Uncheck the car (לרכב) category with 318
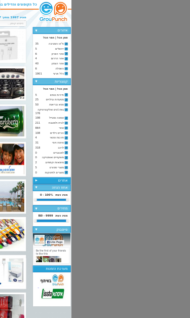This screenshot has height=318, width=190. pyautogui.click(x=66, y=148)
